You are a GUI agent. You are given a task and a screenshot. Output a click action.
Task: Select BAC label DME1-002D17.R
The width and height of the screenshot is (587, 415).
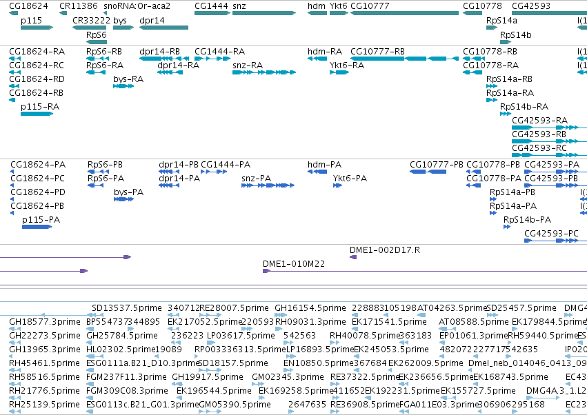[384, 250]
